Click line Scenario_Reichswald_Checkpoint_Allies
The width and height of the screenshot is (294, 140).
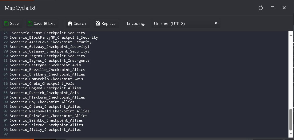tap(50, 111)
